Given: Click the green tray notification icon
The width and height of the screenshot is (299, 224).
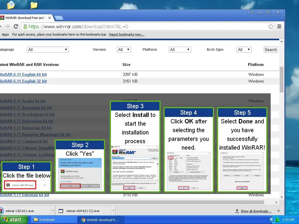Looking at the screenshot, I should coord(277,220).
